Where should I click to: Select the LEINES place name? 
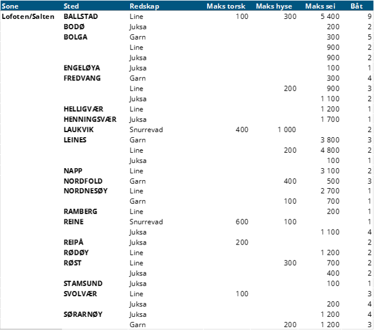coord(75,139)
